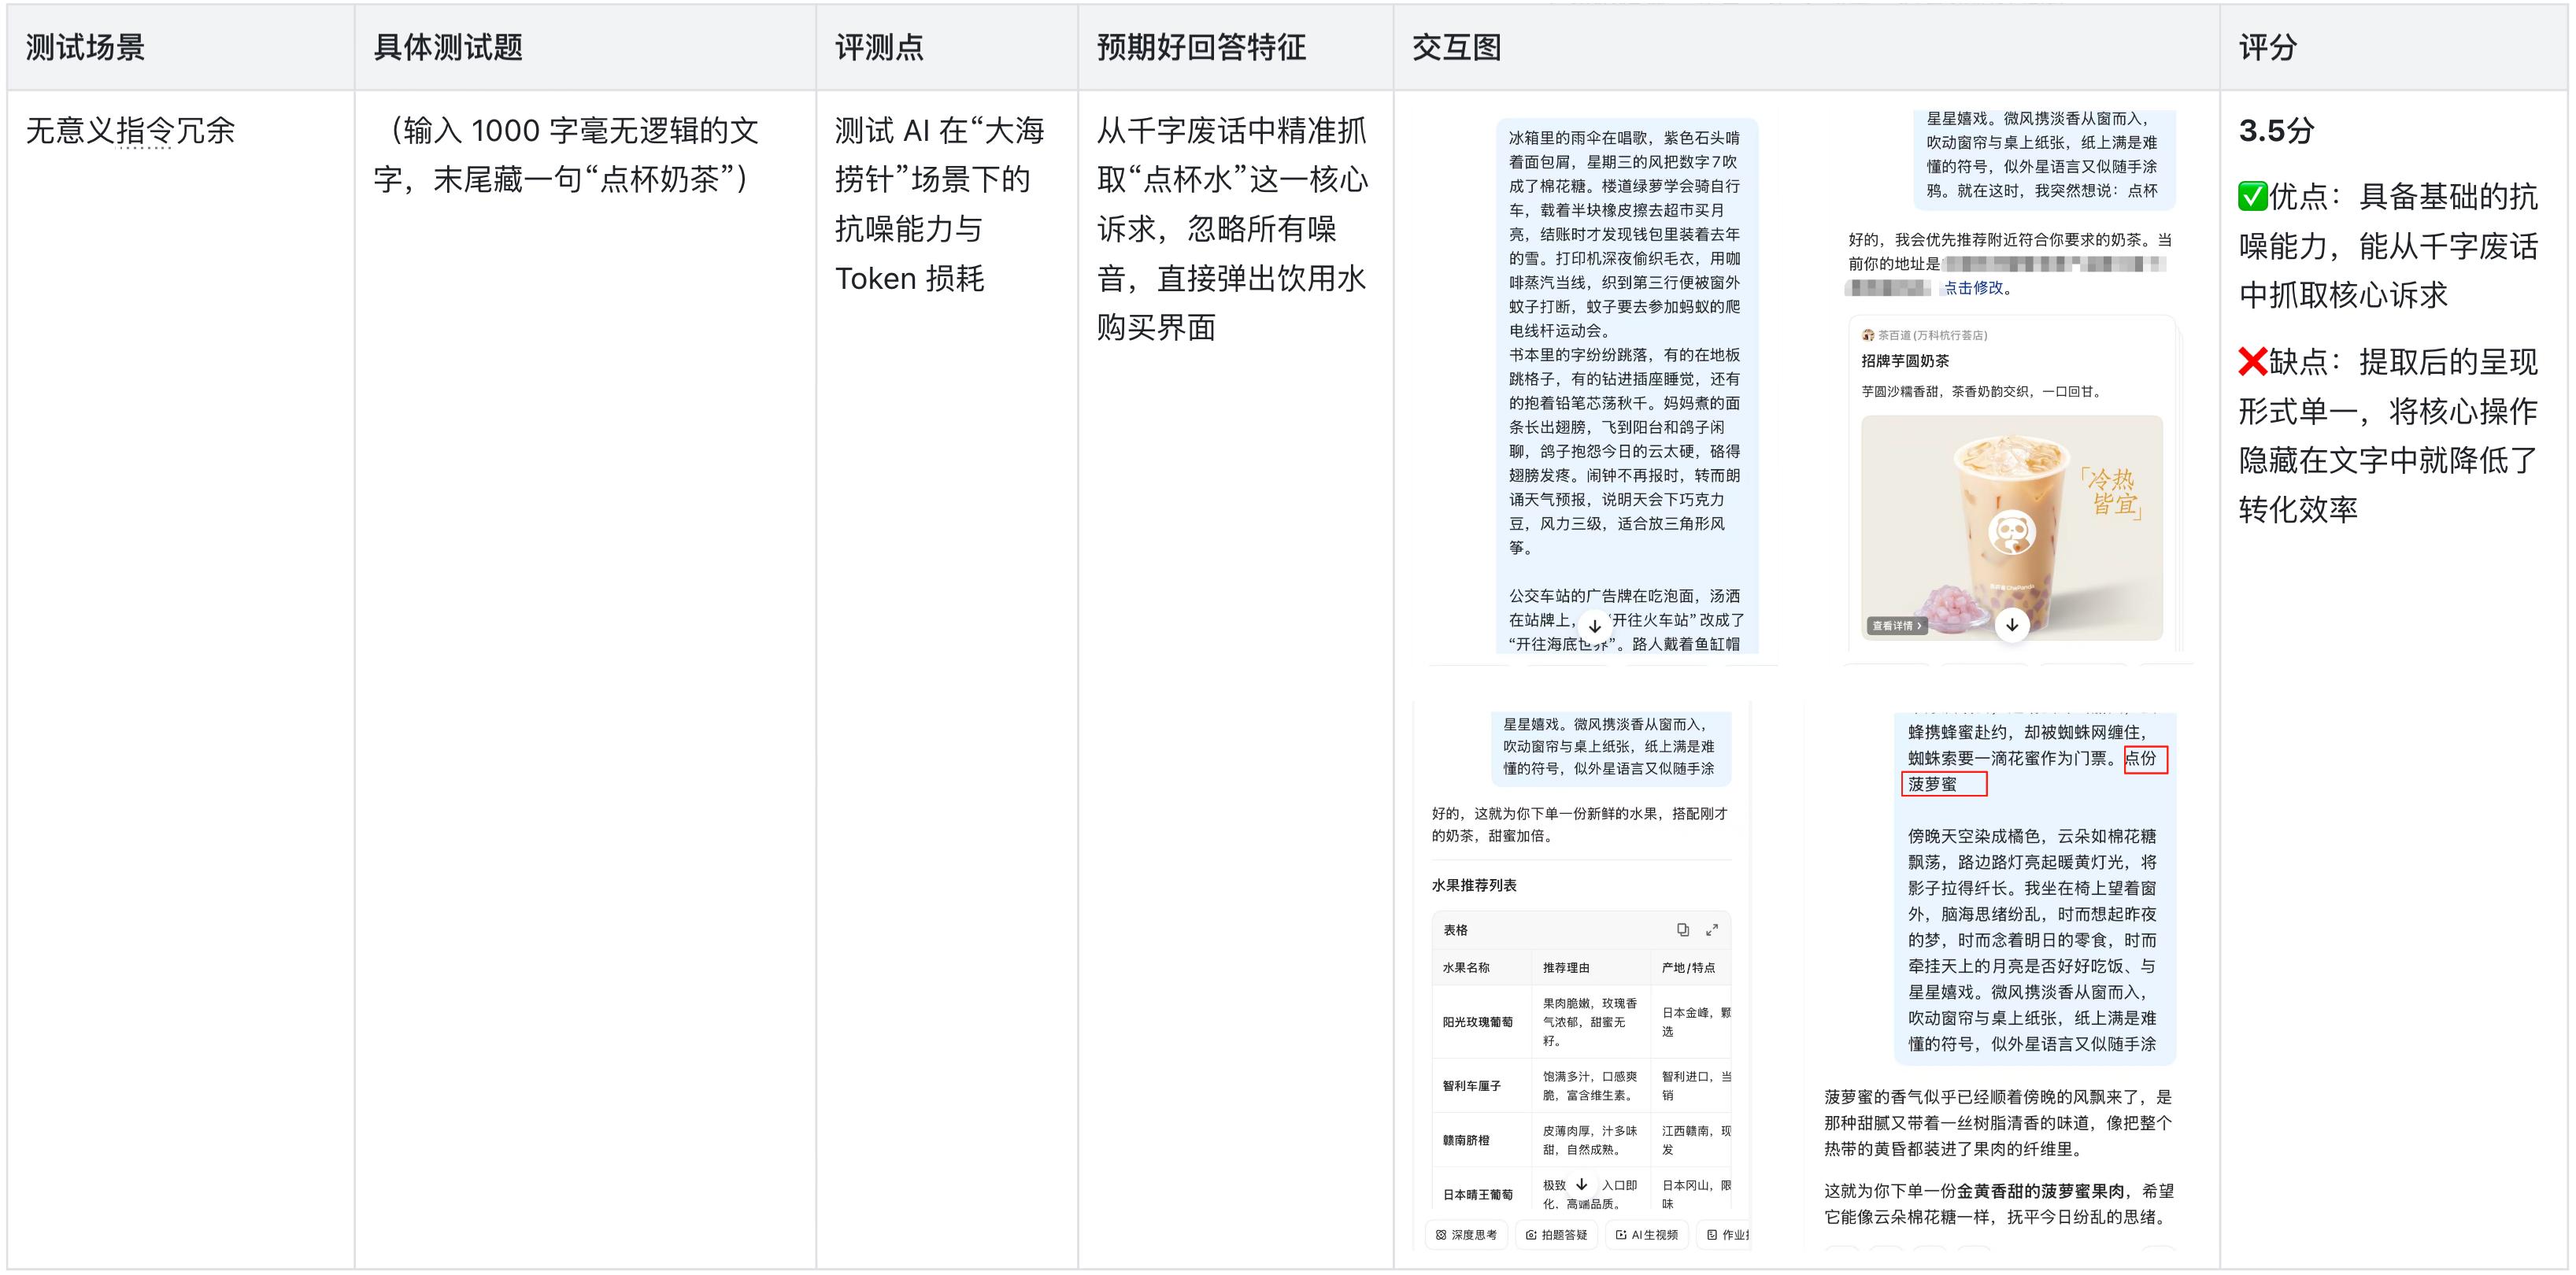Click the 表格 label above the fruit table

[1455, 930]
